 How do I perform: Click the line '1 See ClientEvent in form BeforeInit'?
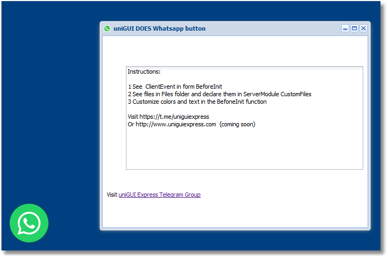[x=175, y=87]
